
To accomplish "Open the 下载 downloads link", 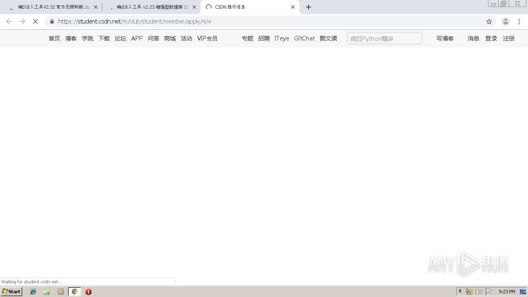I will click(x=104, y=38).
